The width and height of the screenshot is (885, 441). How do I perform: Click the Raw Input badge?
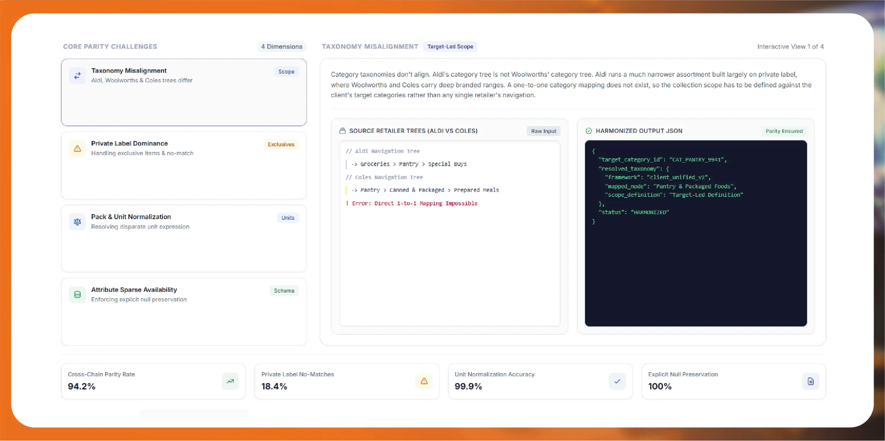544,131
